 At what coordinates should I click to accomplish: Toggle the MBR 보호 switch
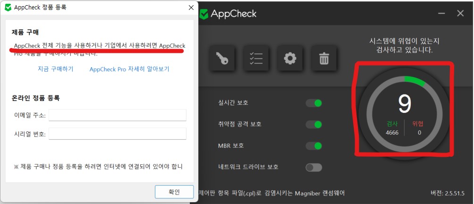(314, 146)
